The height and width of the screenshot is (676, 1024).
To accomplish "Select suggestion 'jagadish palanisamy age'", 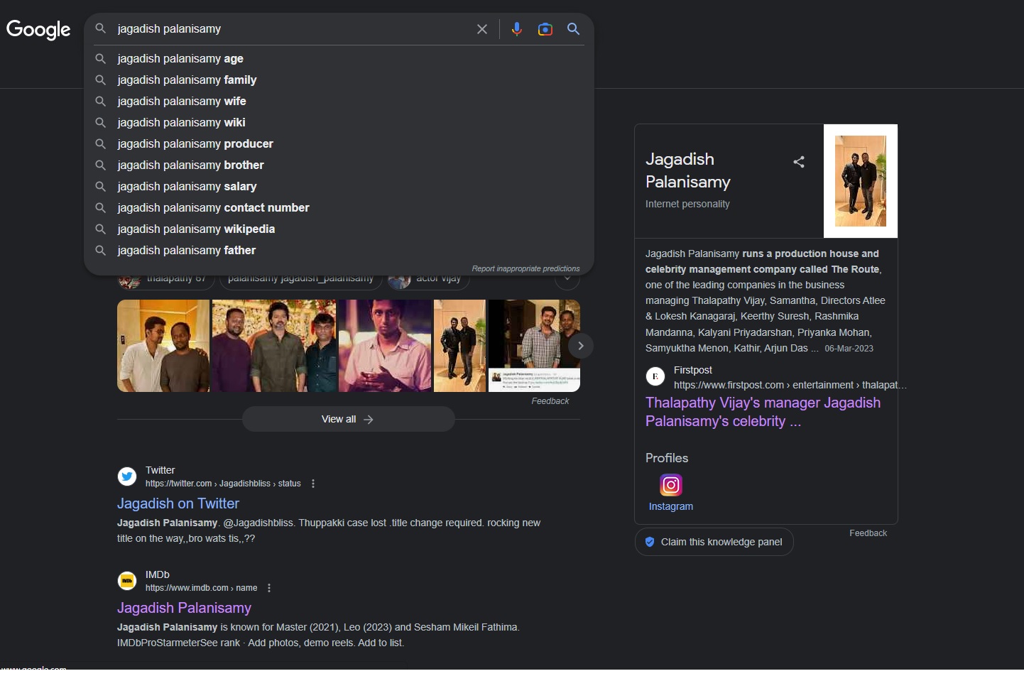I will coord(339,59).
